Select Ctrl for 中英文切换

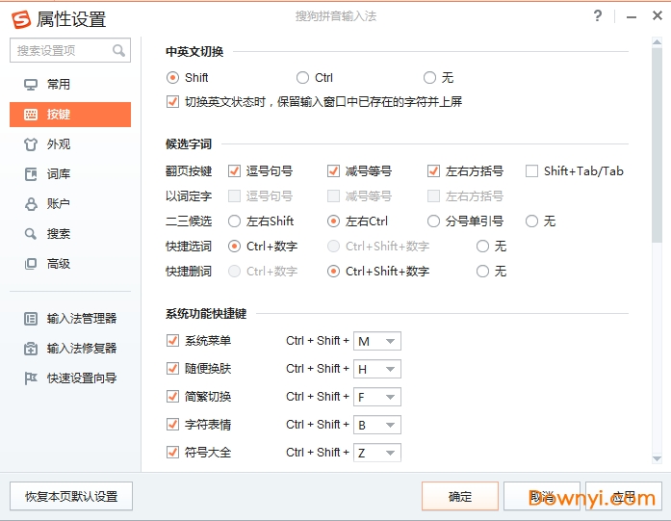(303, 78)
